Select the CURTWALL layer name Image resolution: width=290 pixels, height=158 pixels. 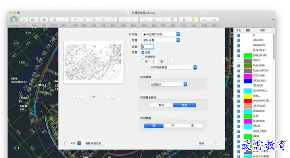point(260,91)
